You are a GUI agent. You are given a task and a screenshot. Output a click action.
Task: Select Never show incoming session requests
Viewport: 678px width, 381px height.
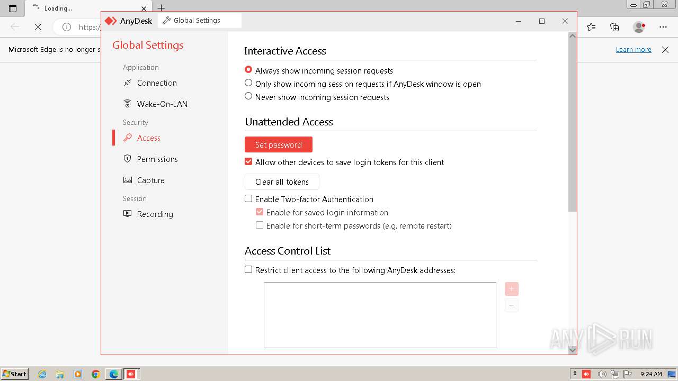248,96
